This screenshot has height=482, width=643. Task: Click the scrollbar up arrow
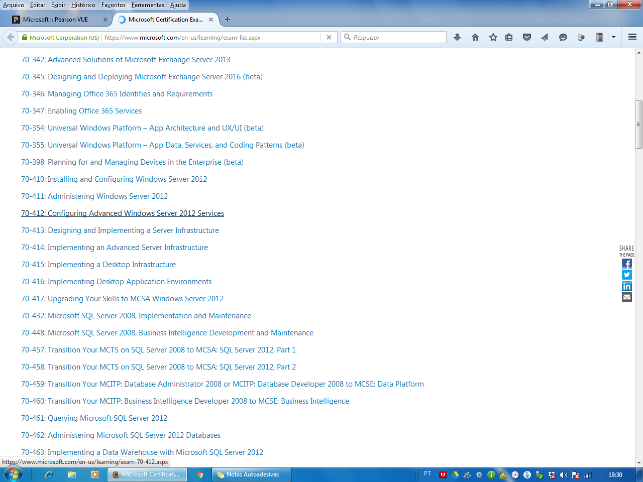(x=638, y=52)
